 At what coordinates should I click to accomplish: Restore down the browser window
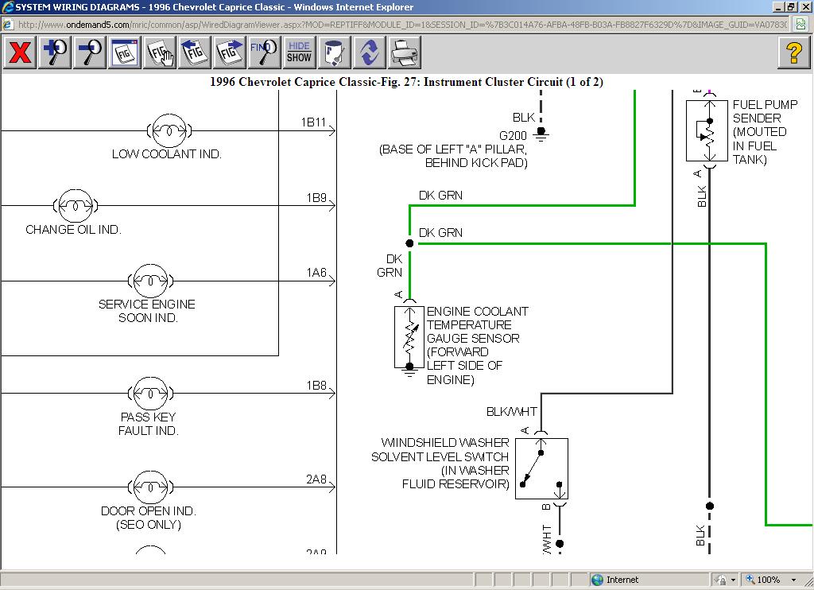point(791,7)
